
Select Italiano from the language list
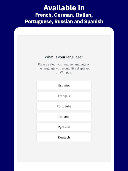(64, 117)
